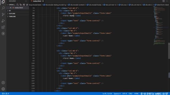Click the Port 5500 live server status
Screen dimensions: 170x95
pos(146,94)
